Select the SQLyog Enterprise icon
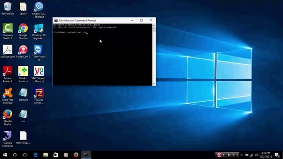Viewport: 283px width, 159px height. coord(8,139)
